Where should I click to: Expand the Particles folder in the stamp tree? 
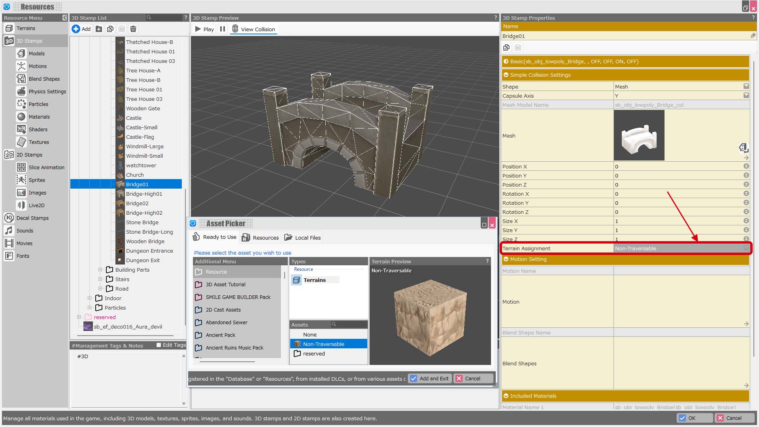90,308
